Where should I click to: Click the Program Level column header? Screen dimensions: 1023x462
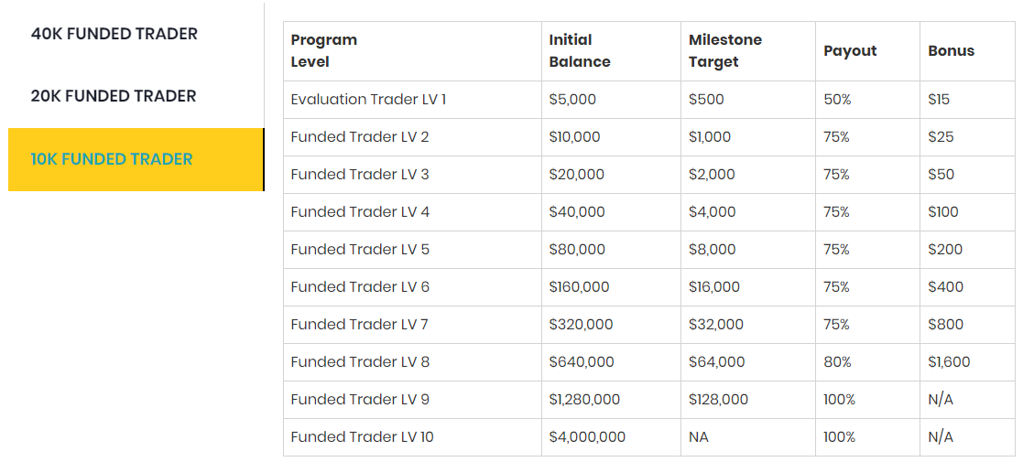[x=323, y=51]
